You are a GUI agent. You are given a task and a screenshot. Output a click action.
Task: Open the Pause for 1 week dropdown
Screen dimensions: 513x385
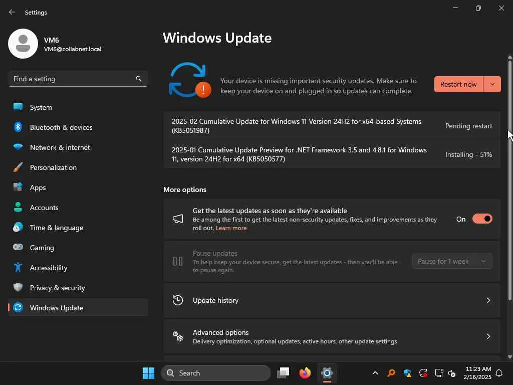[x=452, y=261]
